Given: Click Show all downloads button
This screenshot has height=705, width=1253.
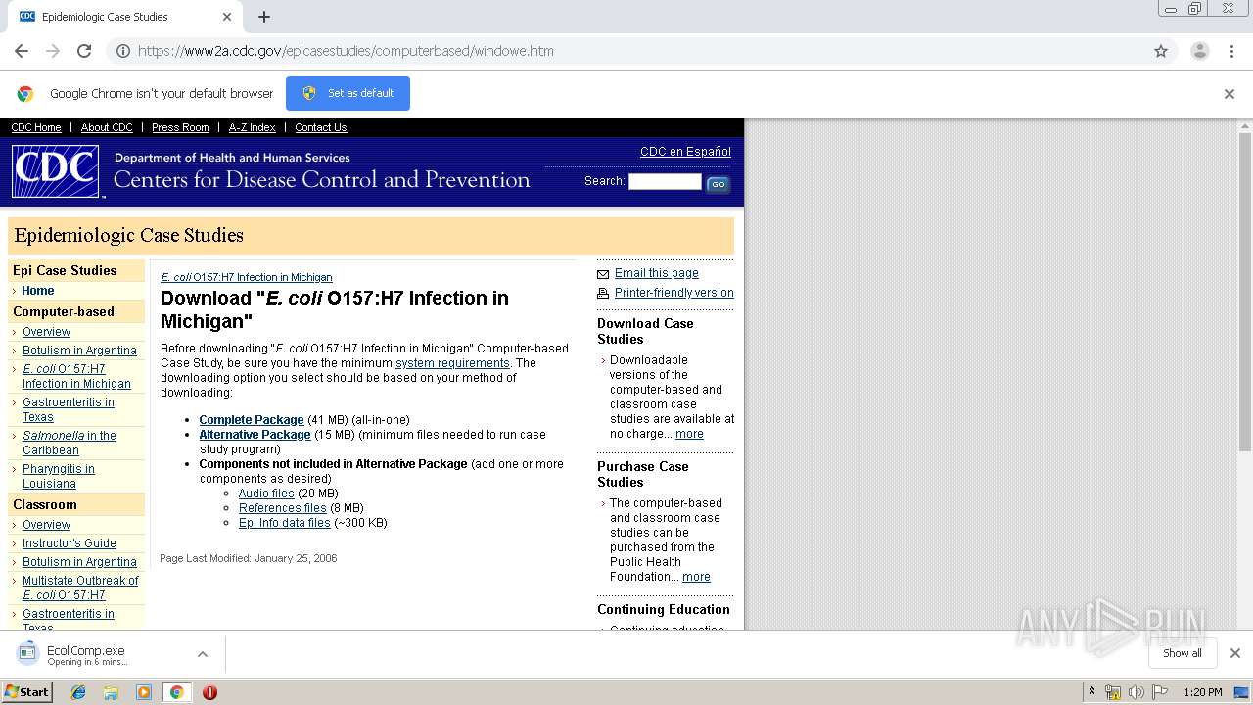Looking at the screenshot, I should pyautogui.click(x=1183, y=653).
